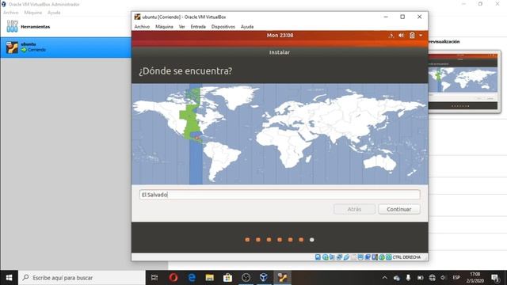
Task: Click recording icon in VM status bar
Action: (x=368, y=256)
